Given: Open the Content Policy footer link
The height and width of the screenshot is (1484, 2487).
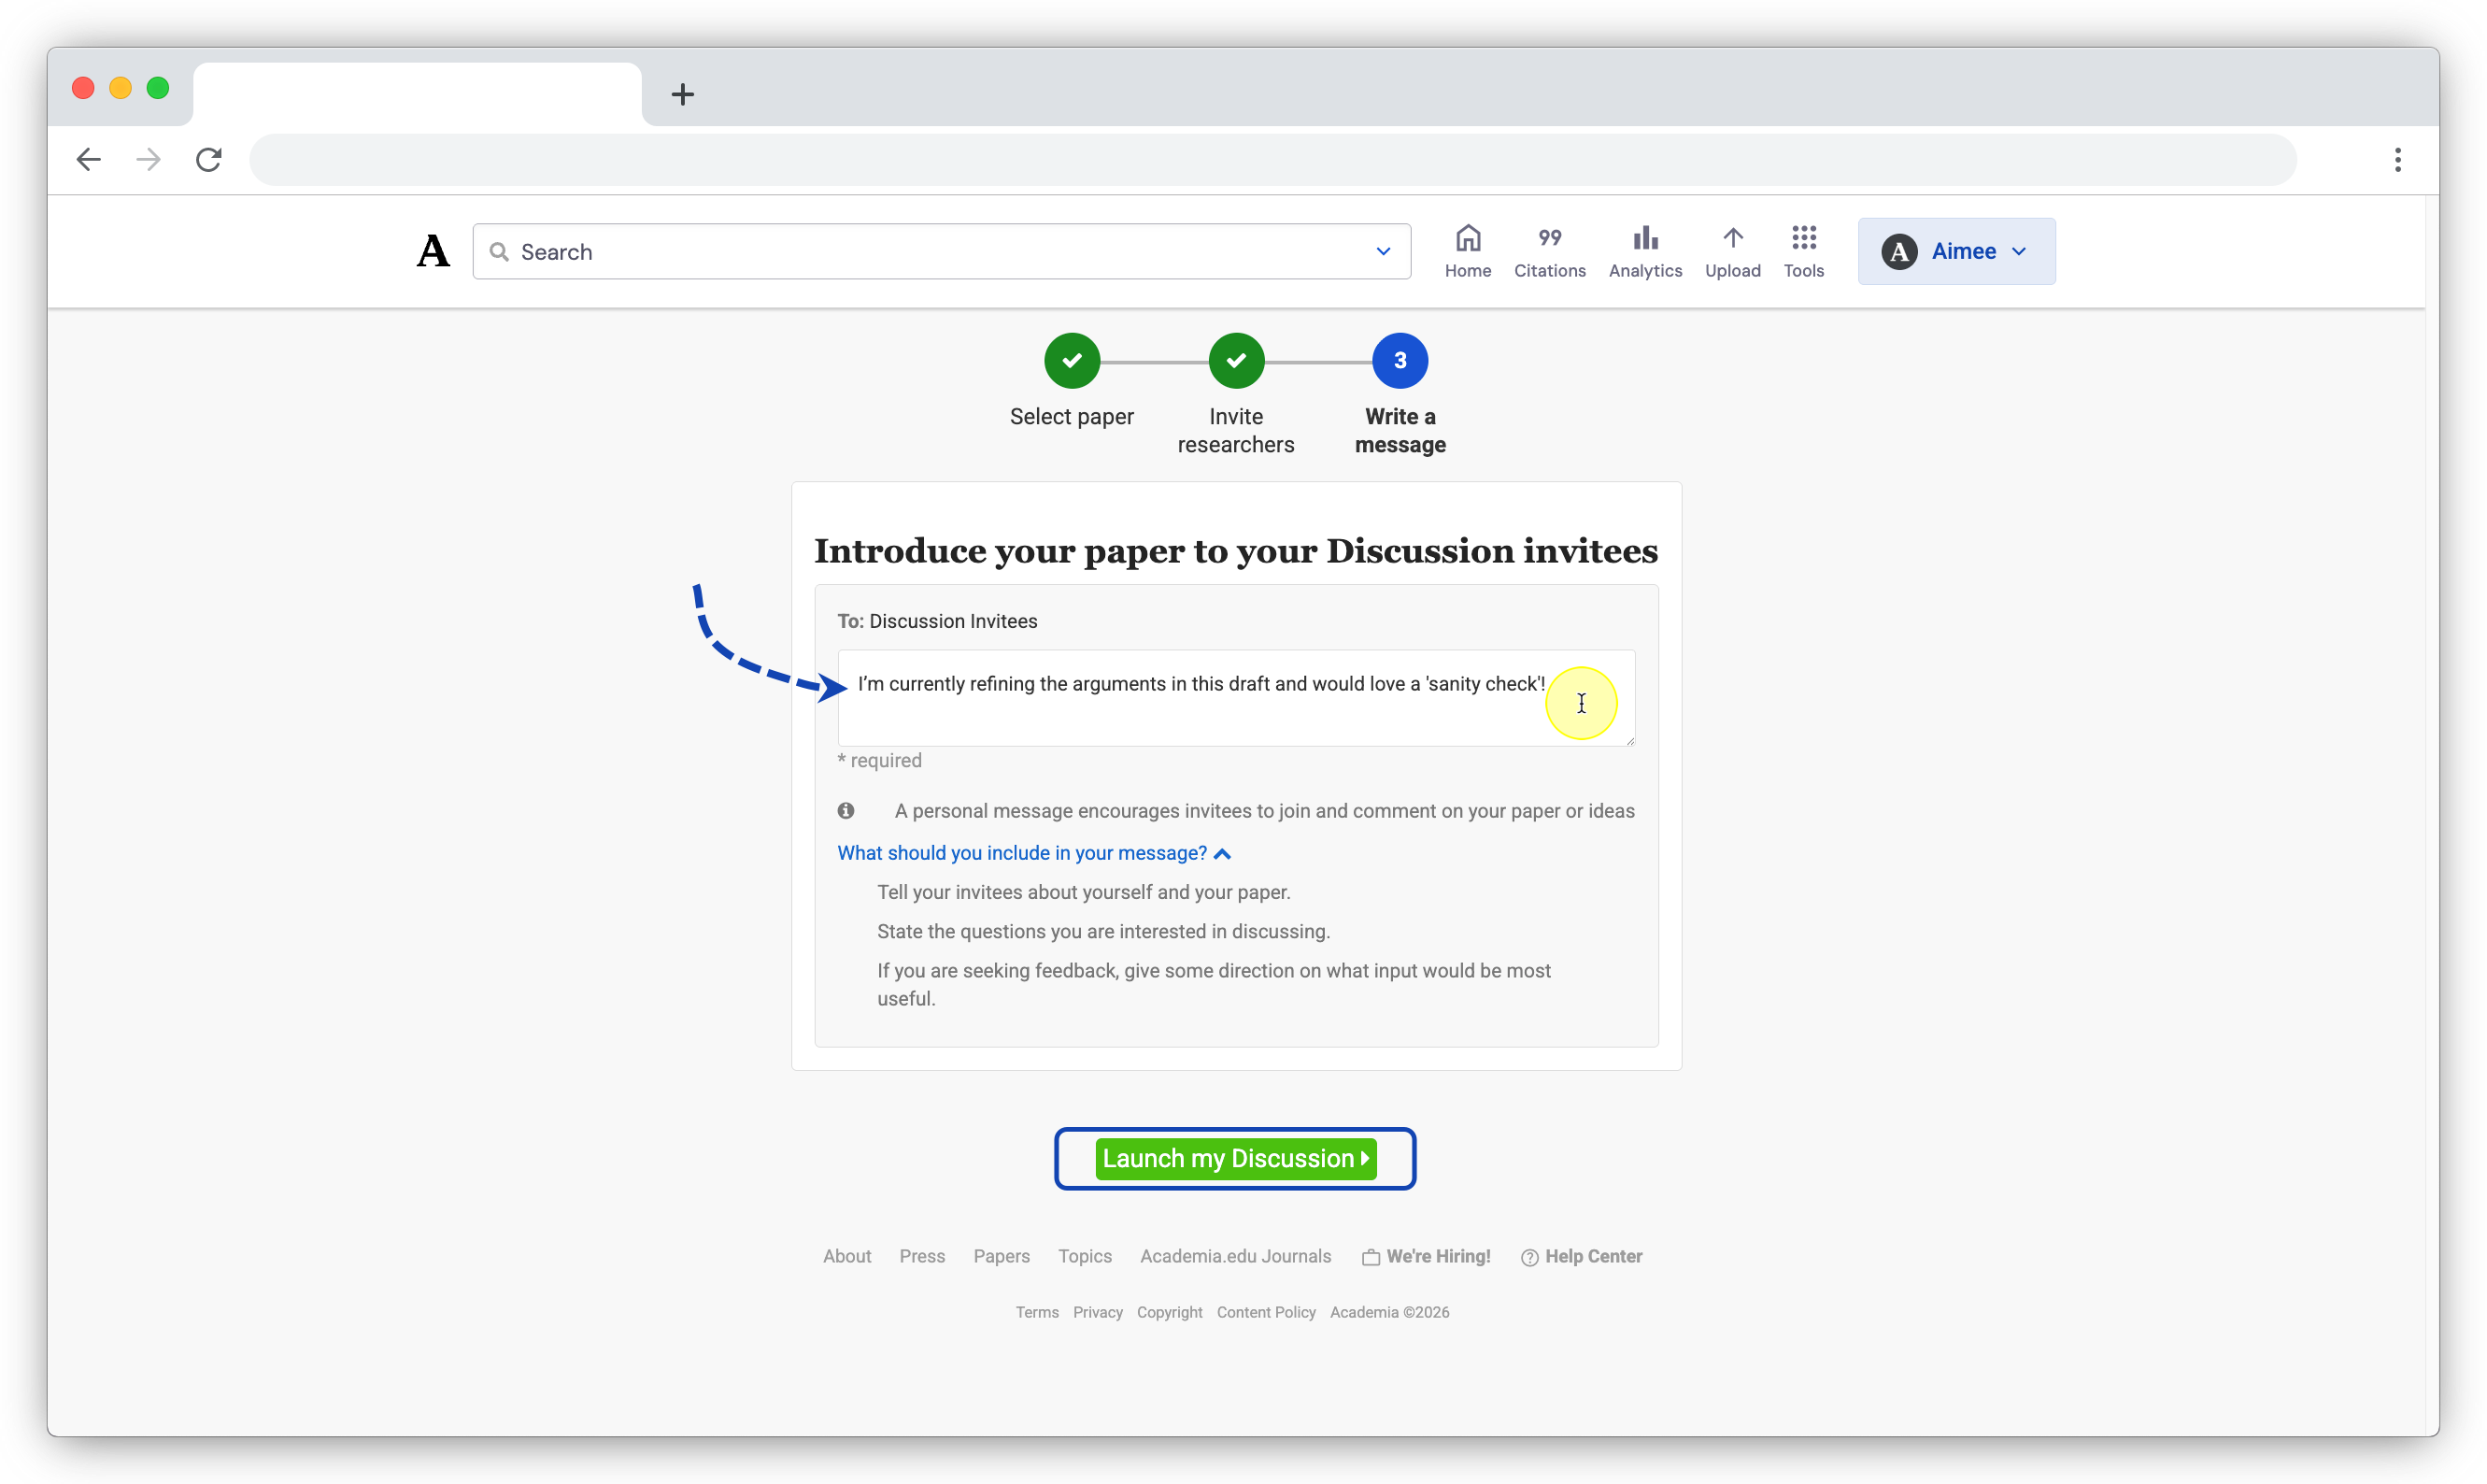Looking at the screenshot, I should pyautogui.click(x=1266, y=1312).
